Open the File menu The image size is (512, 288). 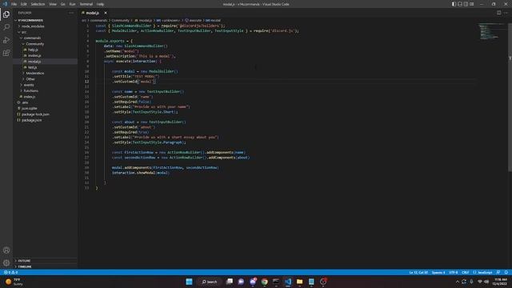pos(14,4)
